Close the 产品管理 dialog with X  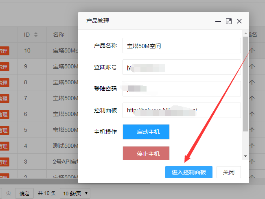click(239, 21)
